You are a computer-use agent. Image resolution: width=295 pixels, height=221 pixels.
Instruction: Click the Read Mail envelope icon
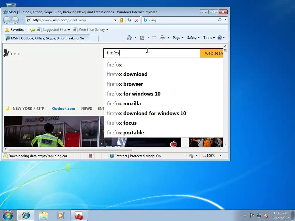tap(154, 38)
